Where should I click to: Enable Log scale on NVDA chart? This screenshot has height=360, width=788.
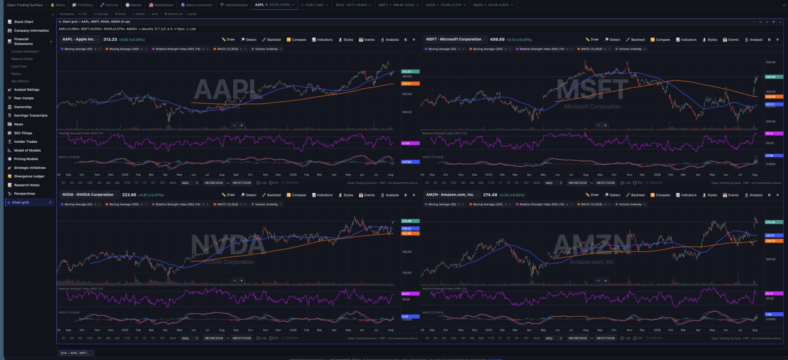pyautogui.click(x=261, y=338)
